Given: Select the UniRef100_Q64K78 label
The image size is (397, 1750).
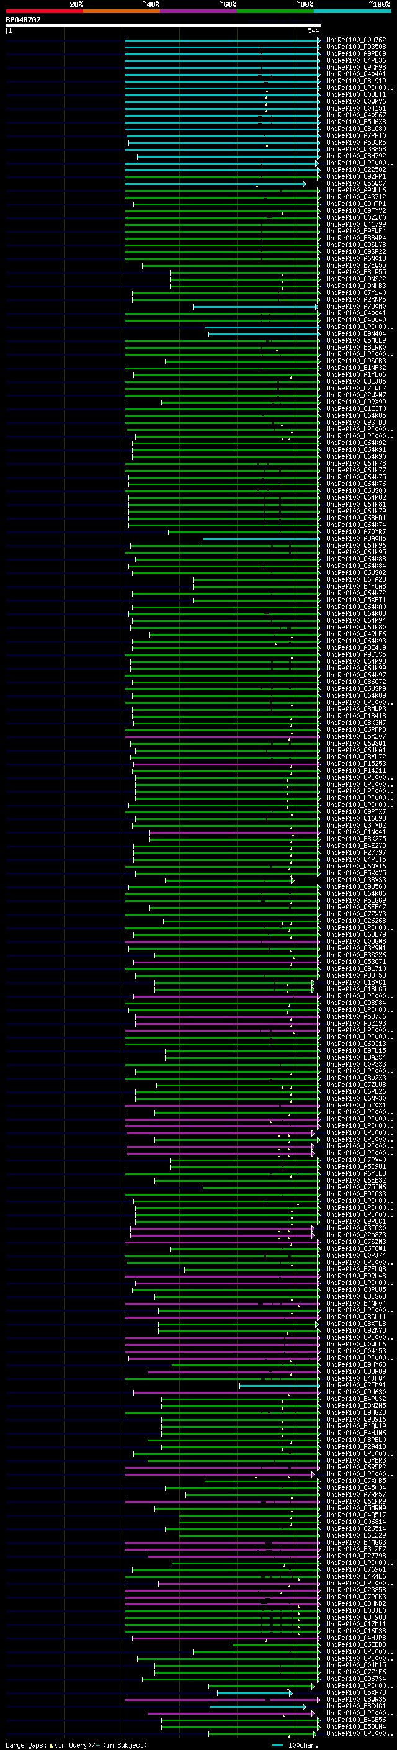Looking at the screenshot, I should click(x=356, y=463).
